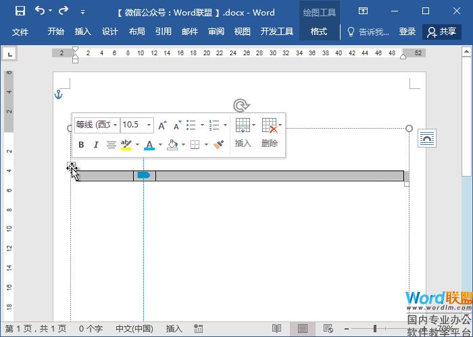
Task: Open the 格式 drawing tools tab
Action: pos(319,32)
